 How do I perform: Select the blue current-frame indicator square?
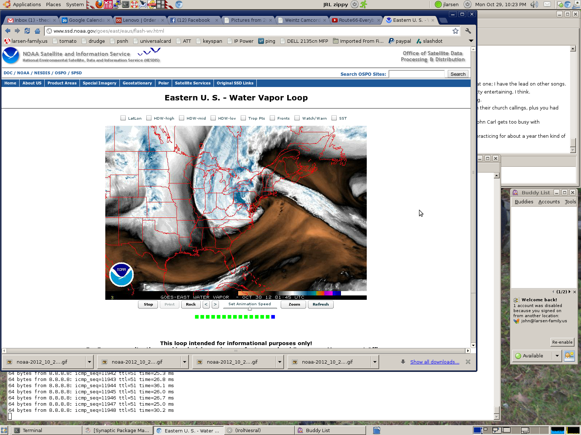click(x=273, y=317)
